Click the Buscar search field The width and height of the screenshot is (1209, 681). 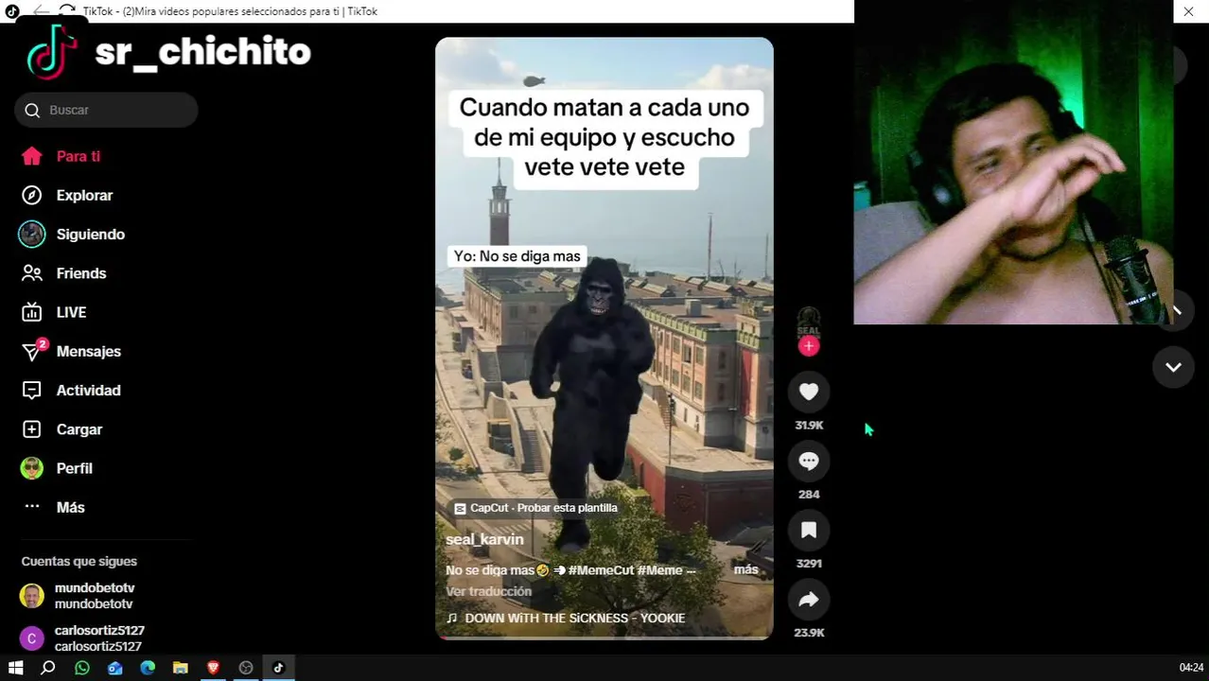[x=106, y=111]
